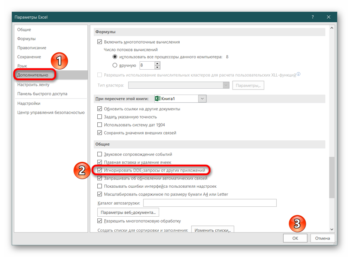Enable Звуковое сопровождение событий checkbox
The height and width of the screenshot is (257, 349).
(100, 154)
